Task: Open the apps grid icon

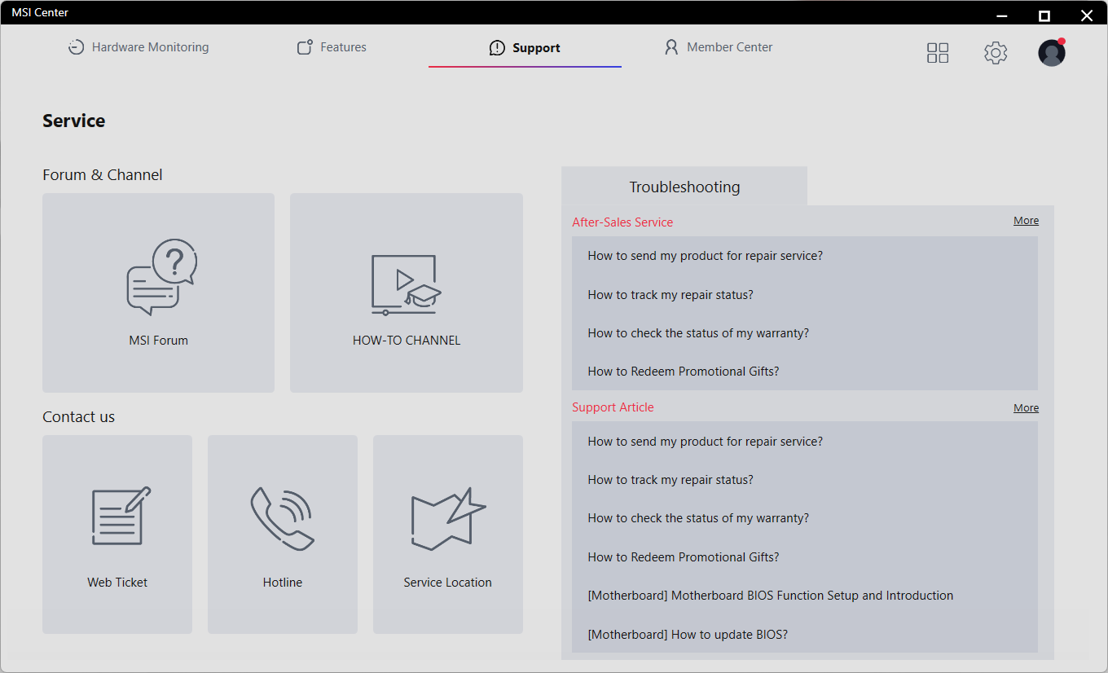Action: point(938,53)
